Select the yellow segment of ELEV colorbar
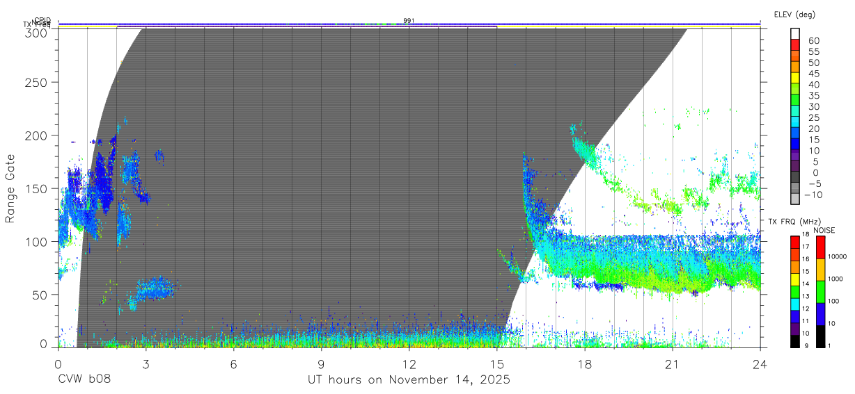Viewport: 855px width, 394px height. pyautogui.click(x=794, y=78)
